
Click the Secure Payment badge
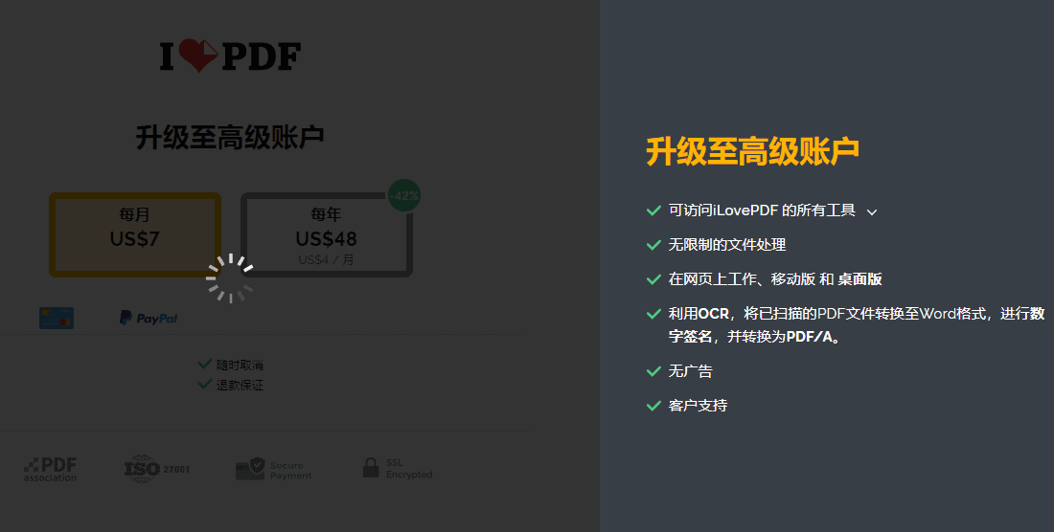pyautogui.click(x=274, y=469)
